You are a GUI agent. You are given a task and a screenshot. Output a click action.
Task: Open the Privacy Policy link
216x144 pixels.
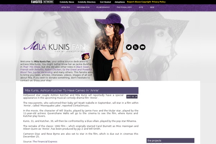159,2
